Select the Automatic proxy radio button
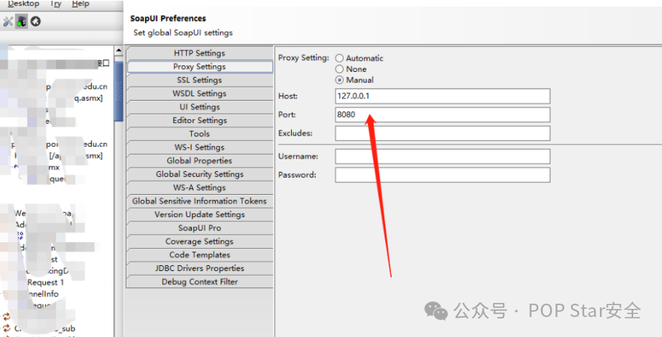 pyautogui.click(x=339, y=59)
